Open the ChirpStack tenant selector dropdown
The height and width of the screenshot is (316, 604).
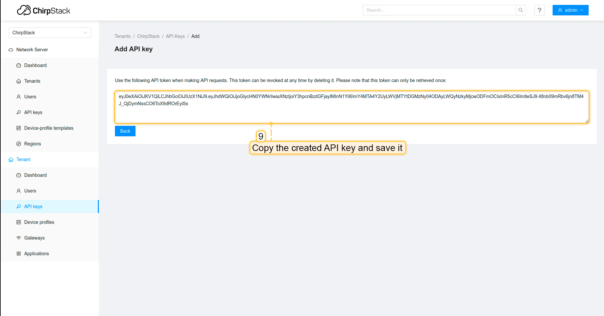coord(49,33)
